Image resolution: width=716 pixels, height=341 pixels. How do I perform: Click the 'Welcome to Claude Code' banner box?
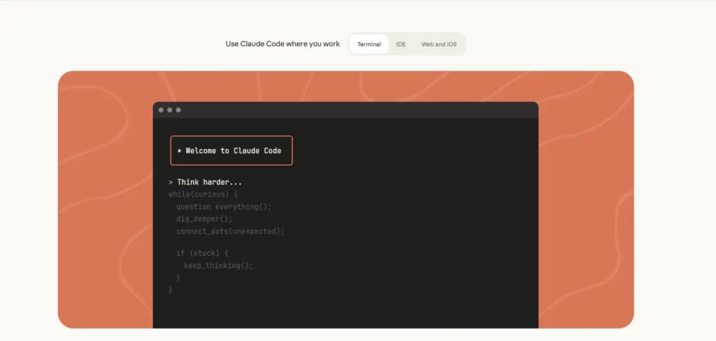pyautogui.click(x=231, y=151)
